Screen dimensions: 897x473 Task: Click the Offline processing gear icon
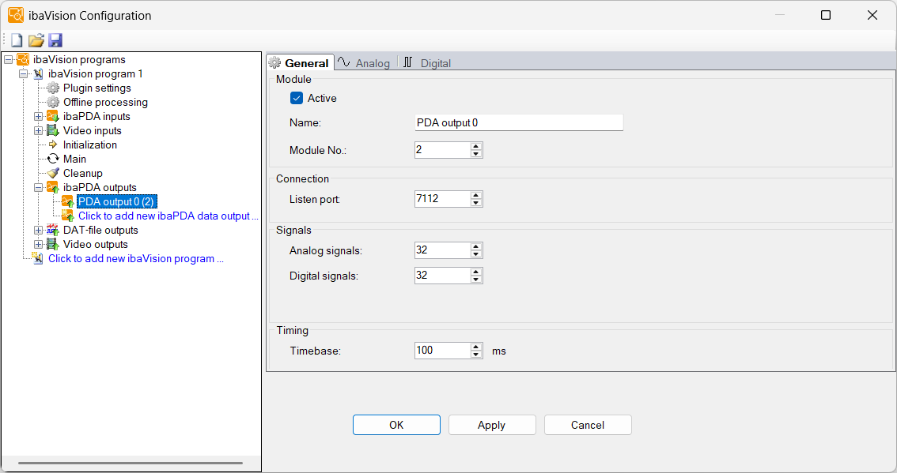coord(53,102)
